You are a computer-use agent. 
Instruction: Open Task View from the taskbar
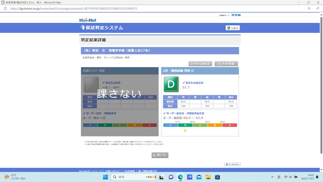point(161,177)
